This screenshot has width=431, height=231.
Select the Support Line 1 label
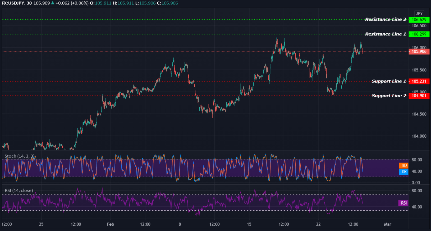389,81
